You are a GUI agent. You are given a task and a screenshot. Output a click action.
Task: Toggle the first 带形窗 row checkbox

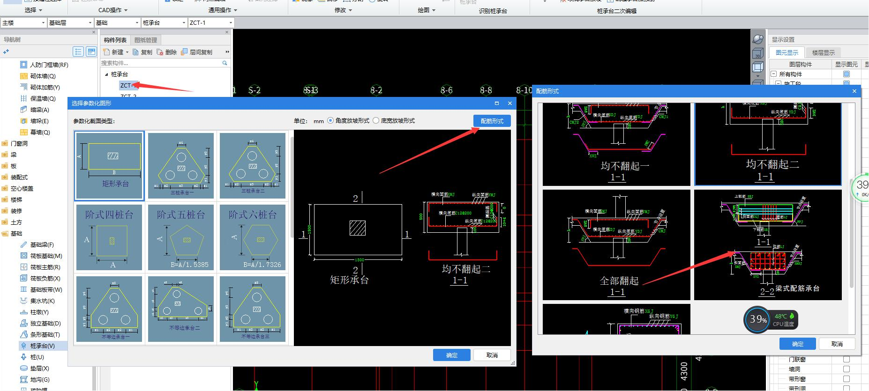tap(847, 379)
